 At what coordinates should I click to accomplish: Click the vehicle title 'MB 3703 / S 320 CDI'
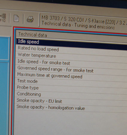62,19
